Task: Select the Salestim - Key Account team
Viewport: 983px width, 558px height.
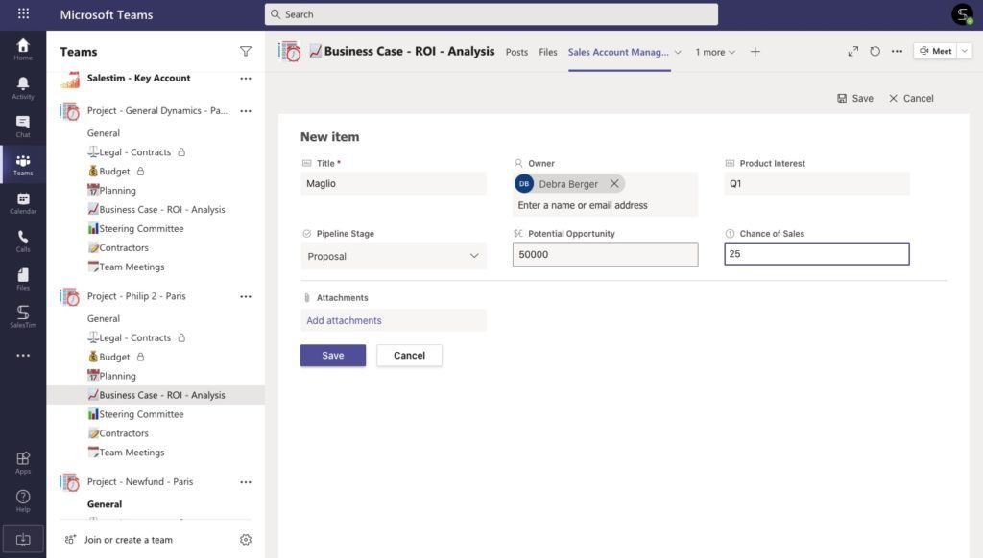Action: point(138,79)
